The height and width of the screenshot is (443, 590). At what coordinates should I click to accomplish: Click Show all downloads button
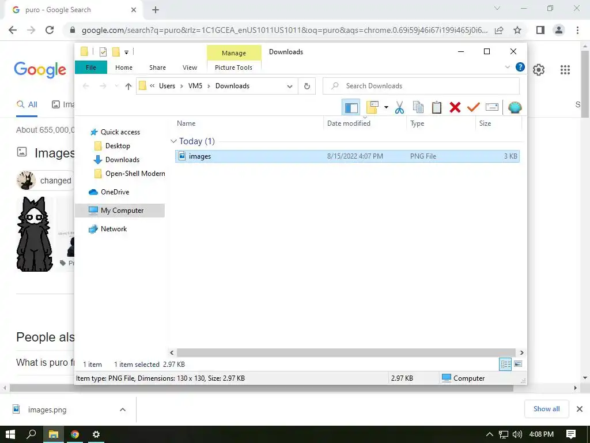(546, 409)
